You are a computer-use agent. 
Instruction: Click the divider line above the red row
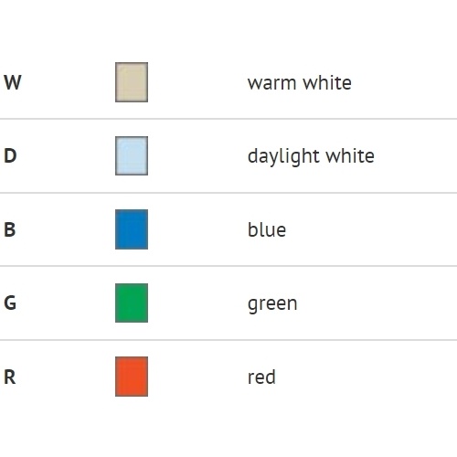click(x=228, y=340)
